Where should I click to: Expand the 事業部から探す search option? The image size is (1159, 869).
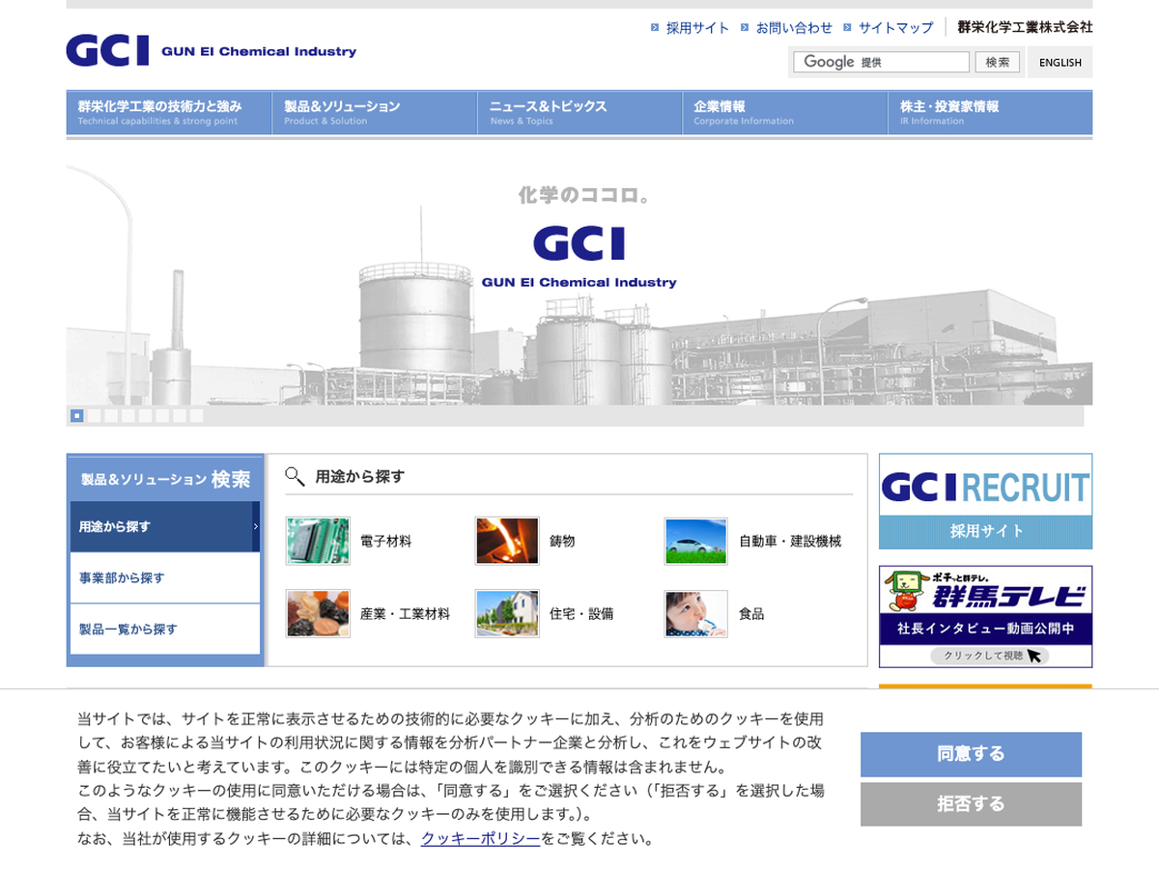click(x=164, y=577)
